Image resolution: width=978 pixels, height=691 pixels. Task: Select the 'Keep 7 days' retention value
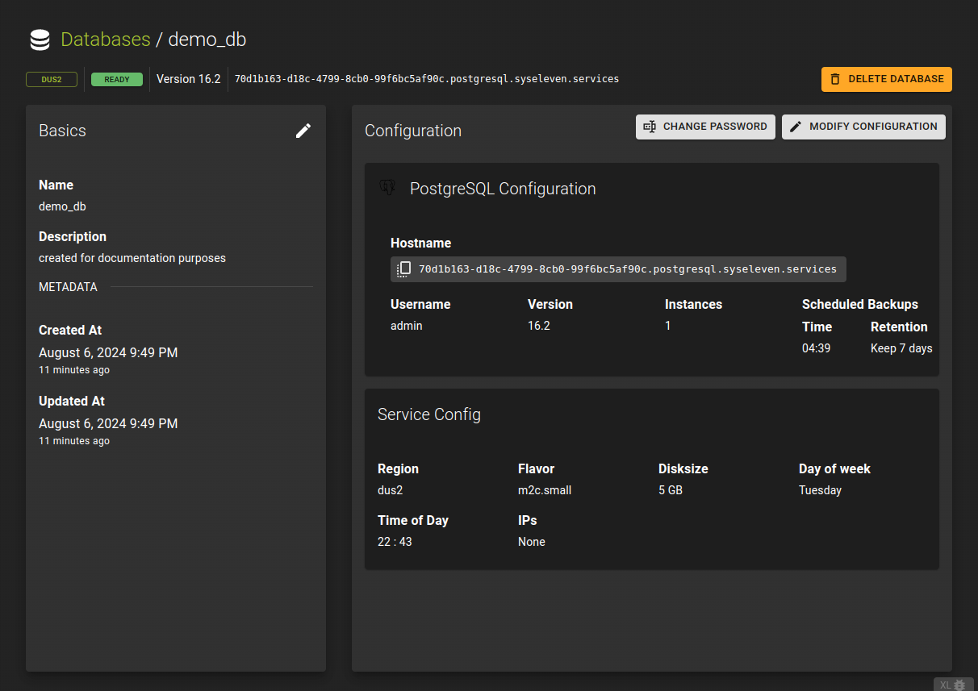pos(901,348)
